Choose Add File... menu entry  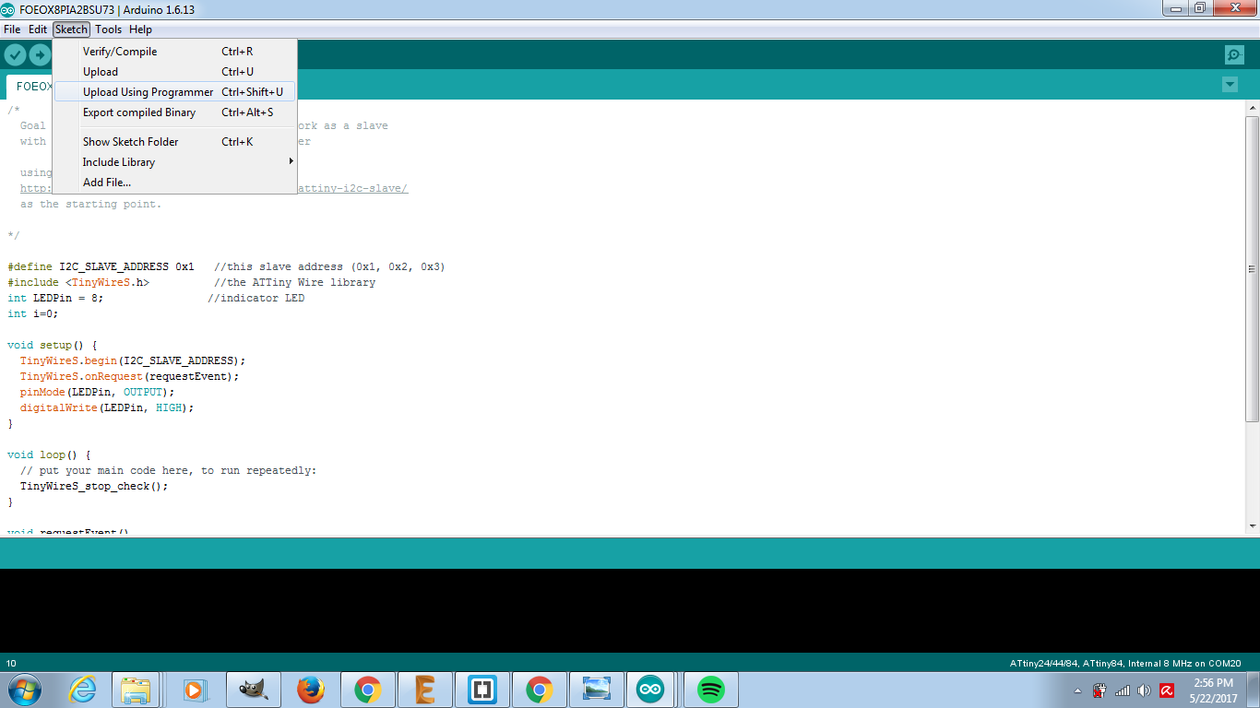[175, 183]
